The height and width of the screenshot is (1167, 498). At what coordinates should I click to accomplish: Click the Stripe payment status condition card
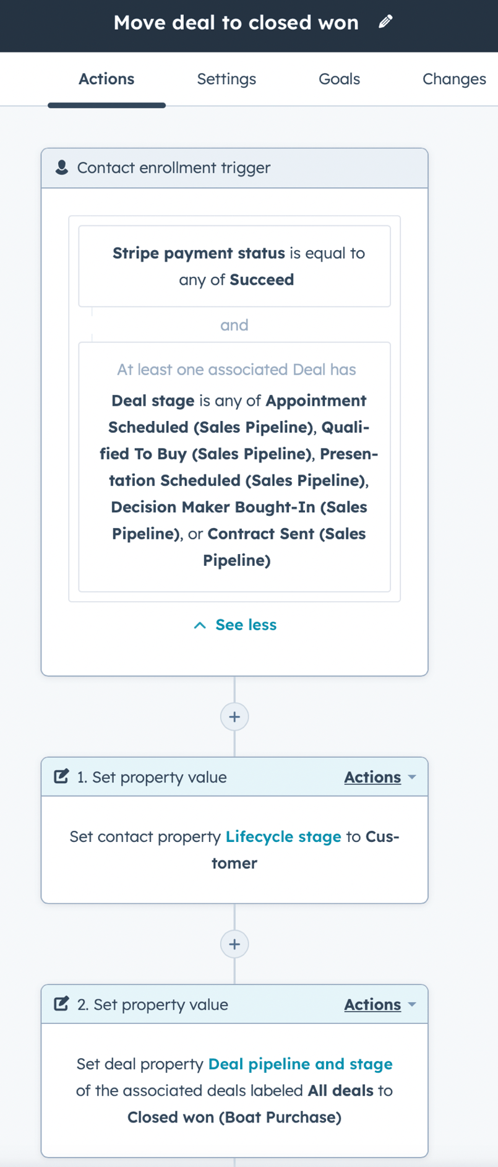[234, 266]
